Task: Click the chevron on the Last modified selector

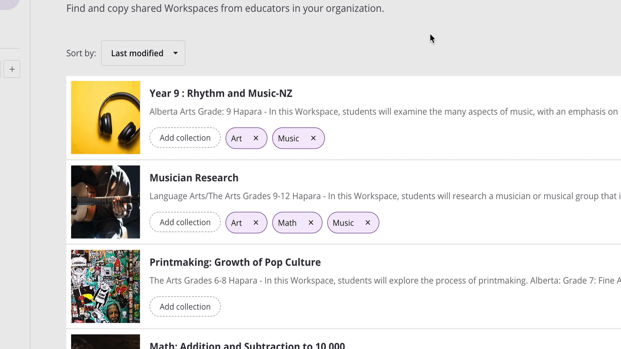Action: (x=175, y=53)
